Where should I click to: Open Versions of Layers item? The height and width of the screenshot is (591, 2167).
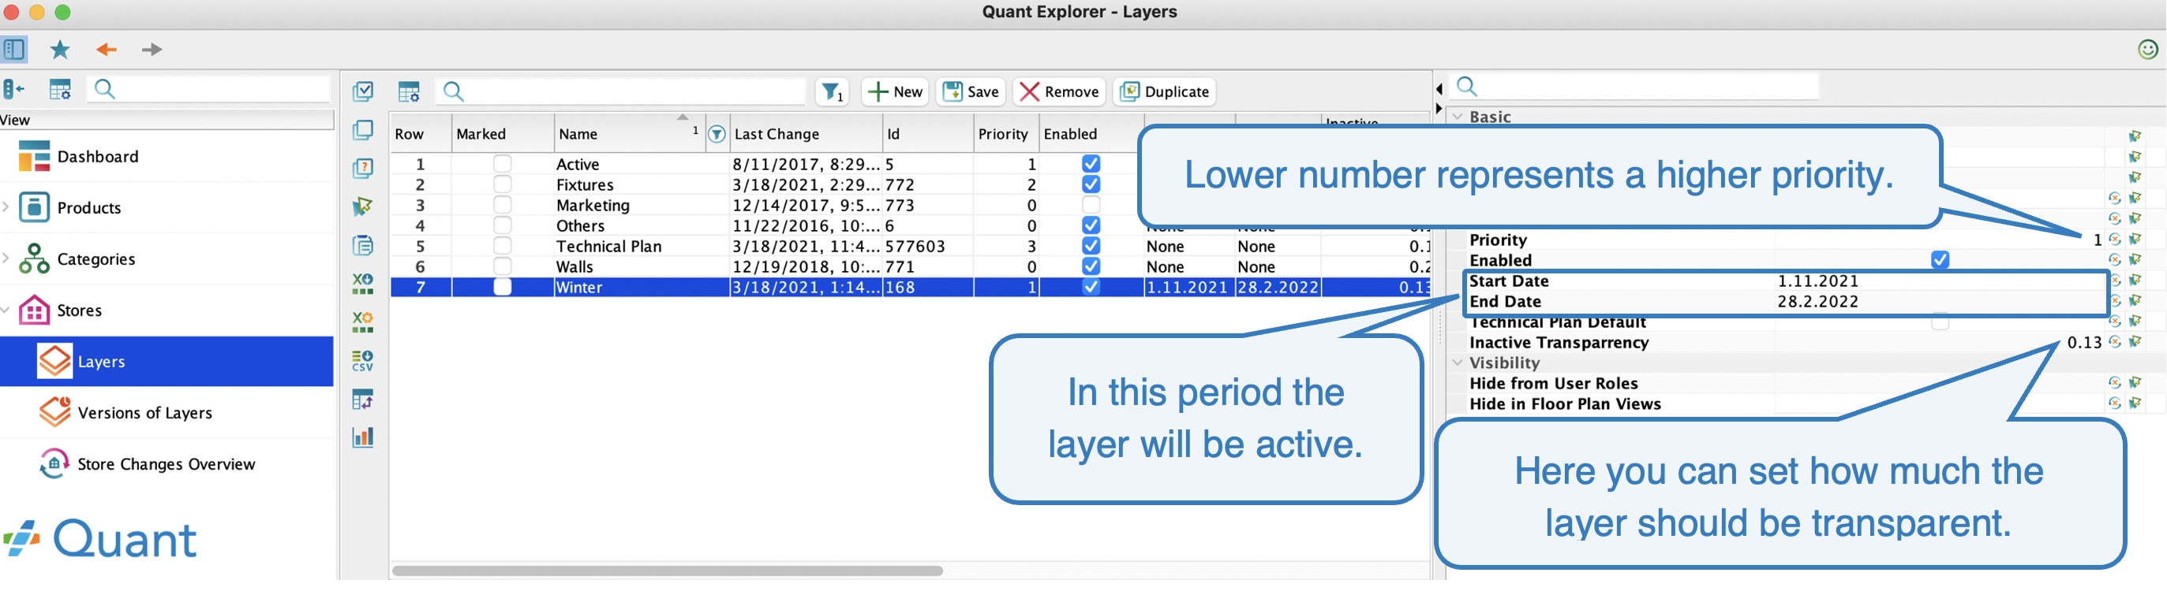[144, 413]
